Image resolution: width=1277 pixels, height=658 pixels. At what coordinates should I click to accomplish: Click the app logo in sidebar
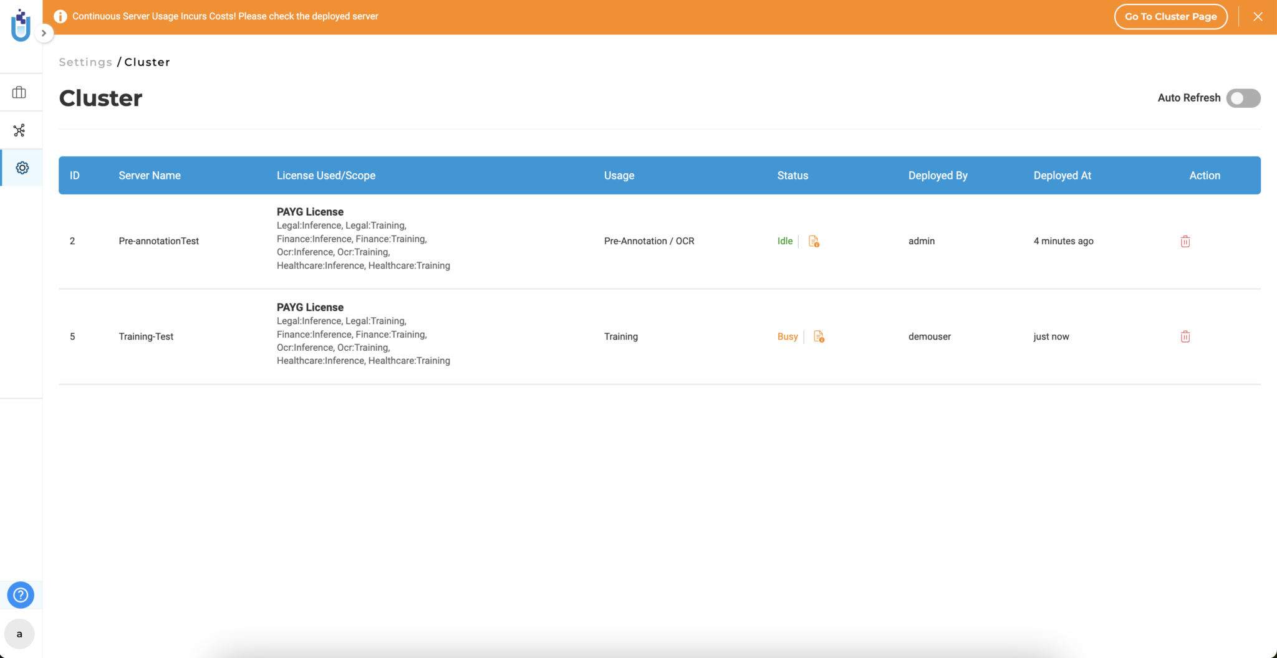(x=21, y=25)
